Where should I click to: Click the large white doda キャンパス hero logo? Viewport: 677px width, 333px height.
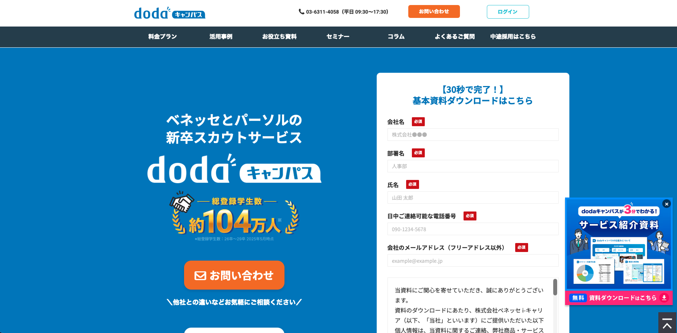point(234,170)
